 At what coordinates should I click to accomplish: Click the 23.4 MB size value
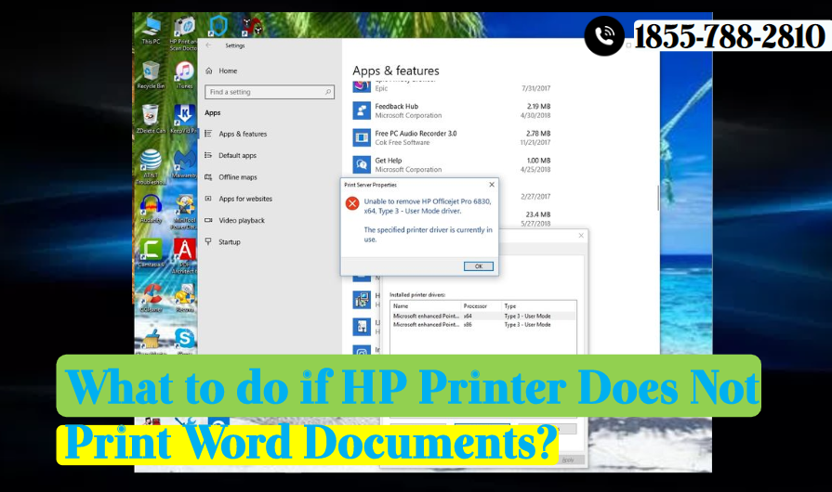coord(538,214)
